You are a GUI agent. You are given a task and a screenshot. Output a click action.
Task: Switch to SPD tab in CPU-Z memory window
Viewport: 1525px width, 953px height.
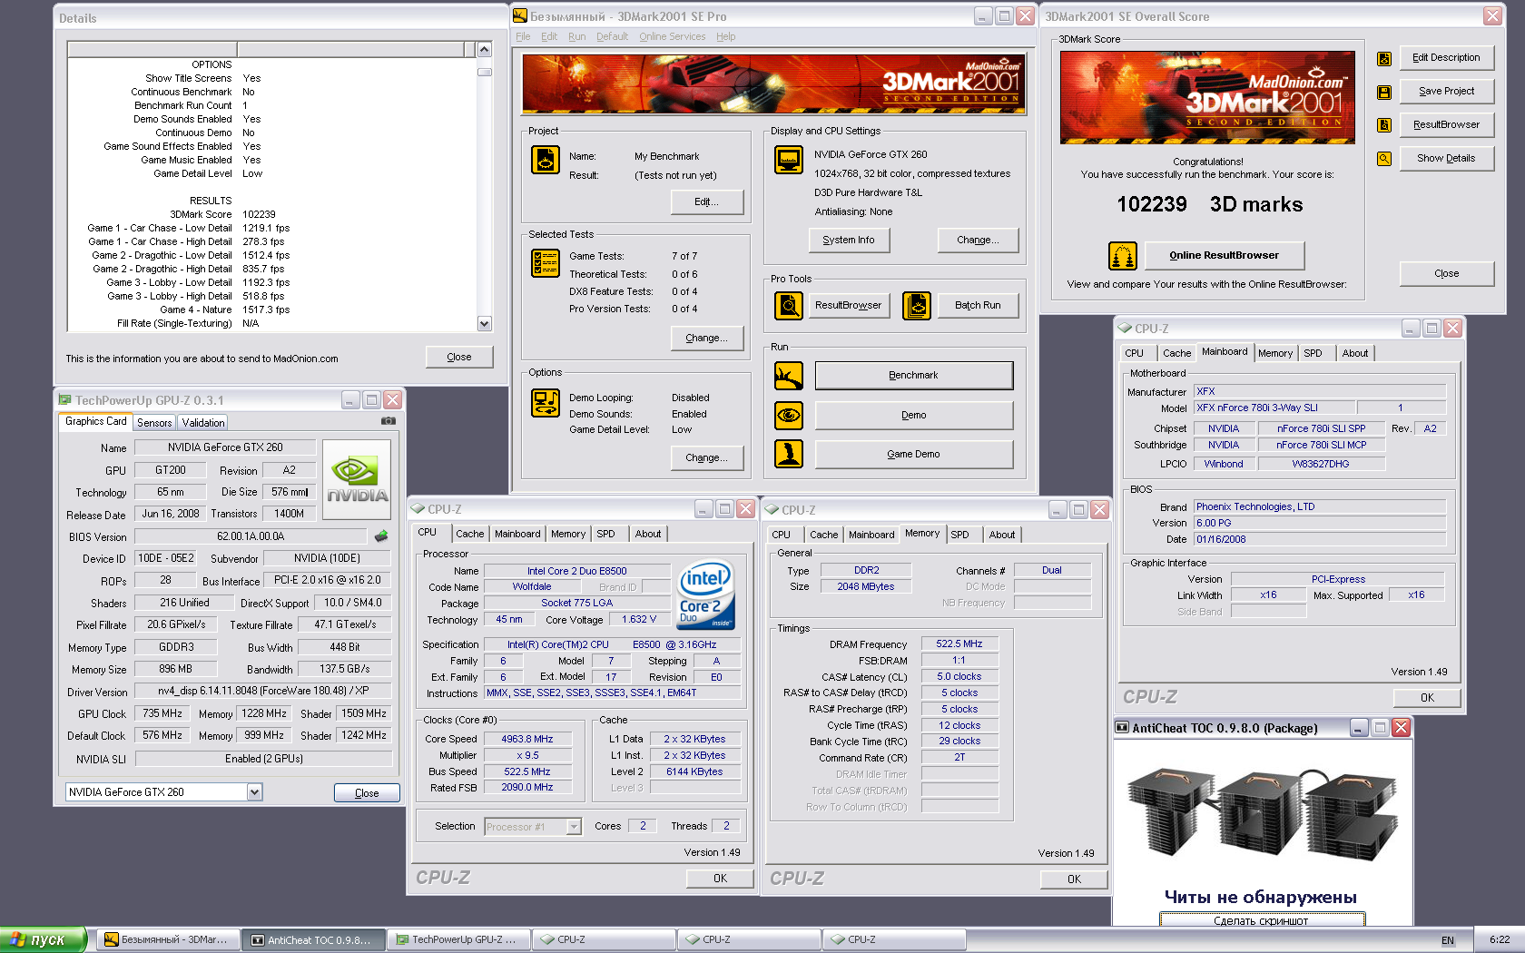point(960,535)
